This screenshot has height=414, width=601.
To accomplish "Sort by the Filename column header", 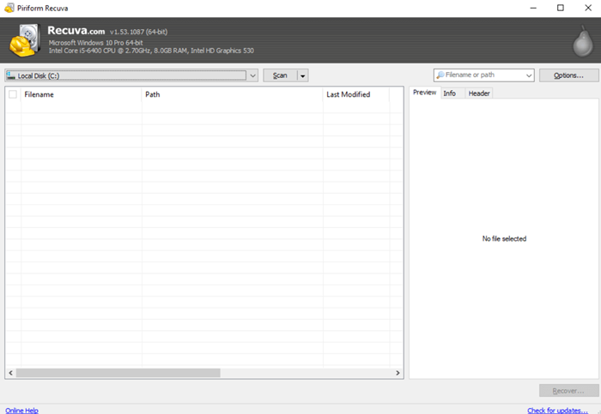I will coord(81,94).
